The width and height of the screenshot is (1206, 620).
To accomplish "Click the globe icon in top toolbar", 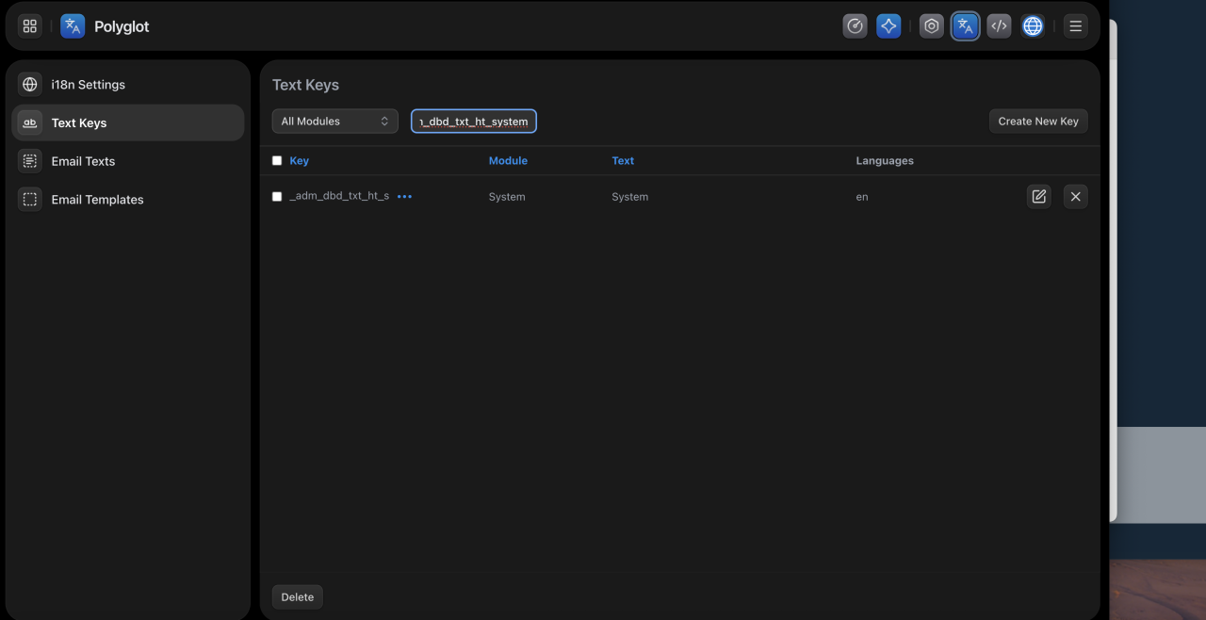I will [x=1033, y=26].
